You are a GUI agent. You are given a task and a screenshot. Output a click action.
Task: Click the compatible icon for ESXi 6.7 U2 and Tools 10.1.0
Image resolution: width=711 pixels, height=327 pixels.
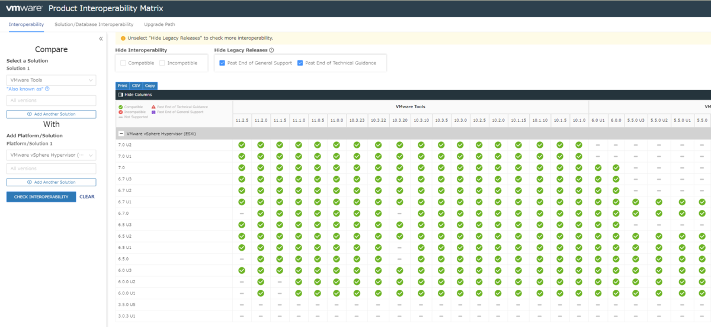coord(579,190)
